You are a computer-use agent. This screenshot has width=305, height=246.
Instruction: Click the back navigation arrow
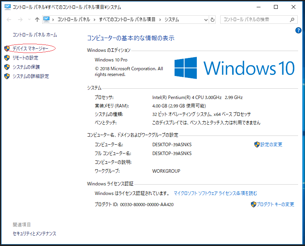[x=9, y=20]
